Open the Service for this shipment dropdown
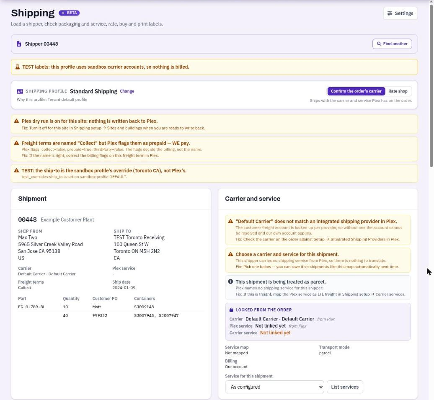The width and height of the screenshot is (434, 400). pyautogui.click(x=274, y=387)
